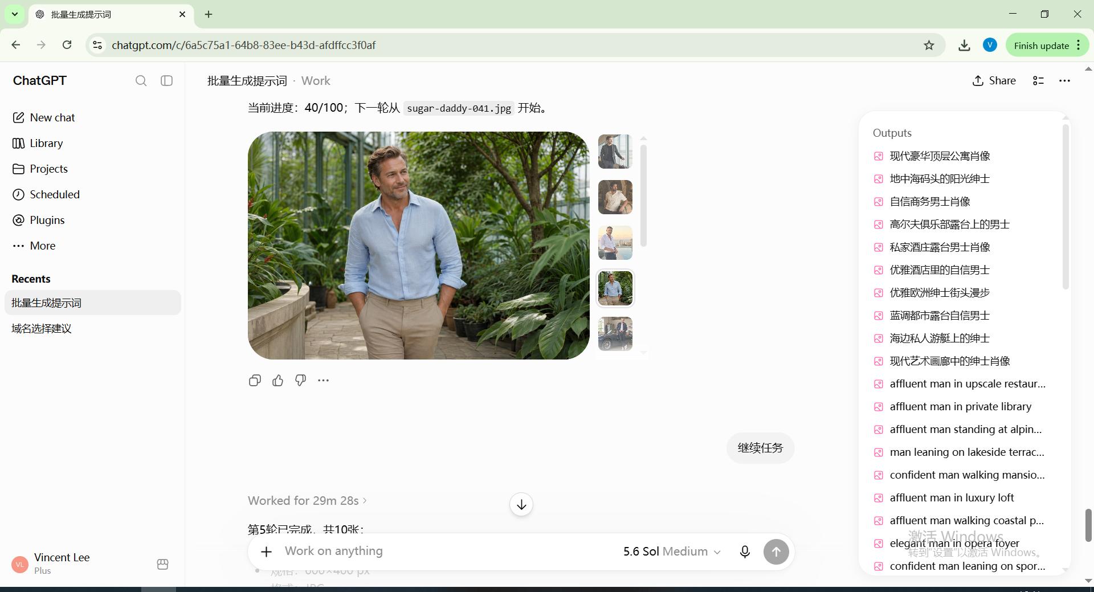Open the store icon beside profile
Image resolution: width=1094 pixels, height=592 pixels.
click(x=162, y=564)
